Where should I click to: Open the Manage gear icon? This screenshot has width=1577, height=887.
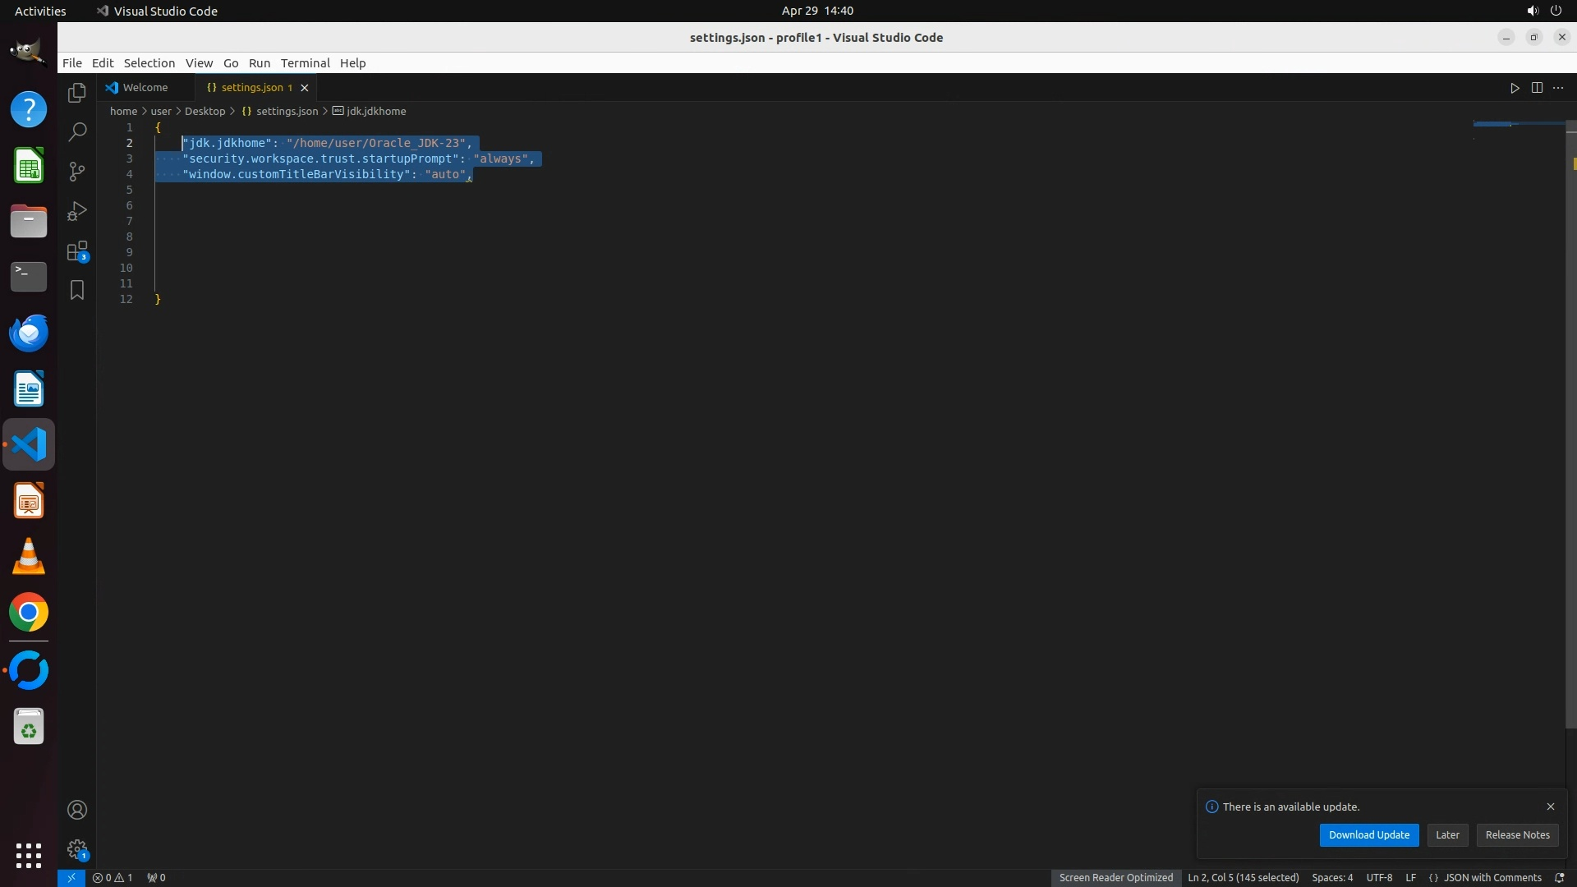click(77, 848)
